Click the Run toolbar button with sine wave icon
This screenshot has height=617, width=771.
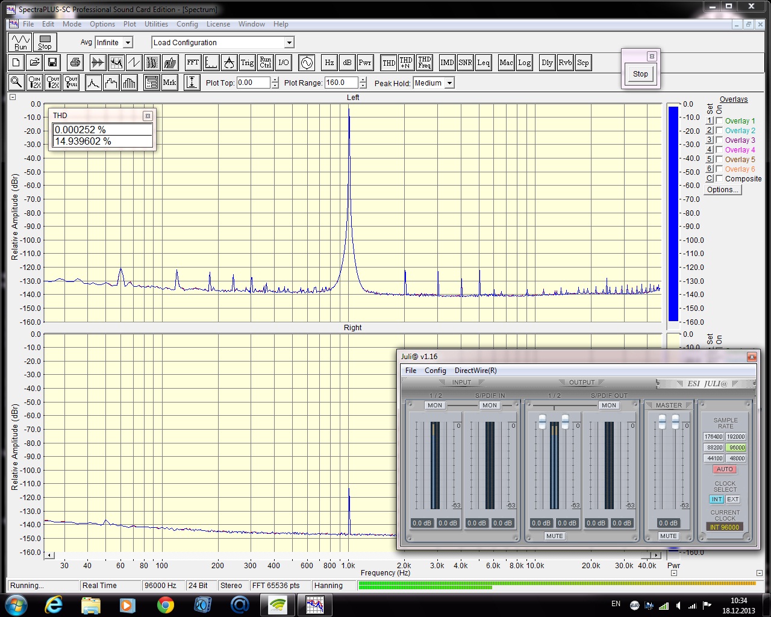(20, 42)
